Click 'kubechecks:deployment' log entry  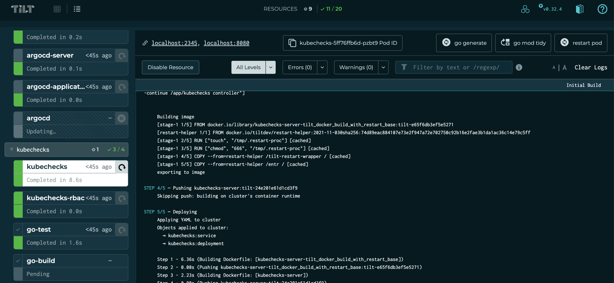[196, 244]
